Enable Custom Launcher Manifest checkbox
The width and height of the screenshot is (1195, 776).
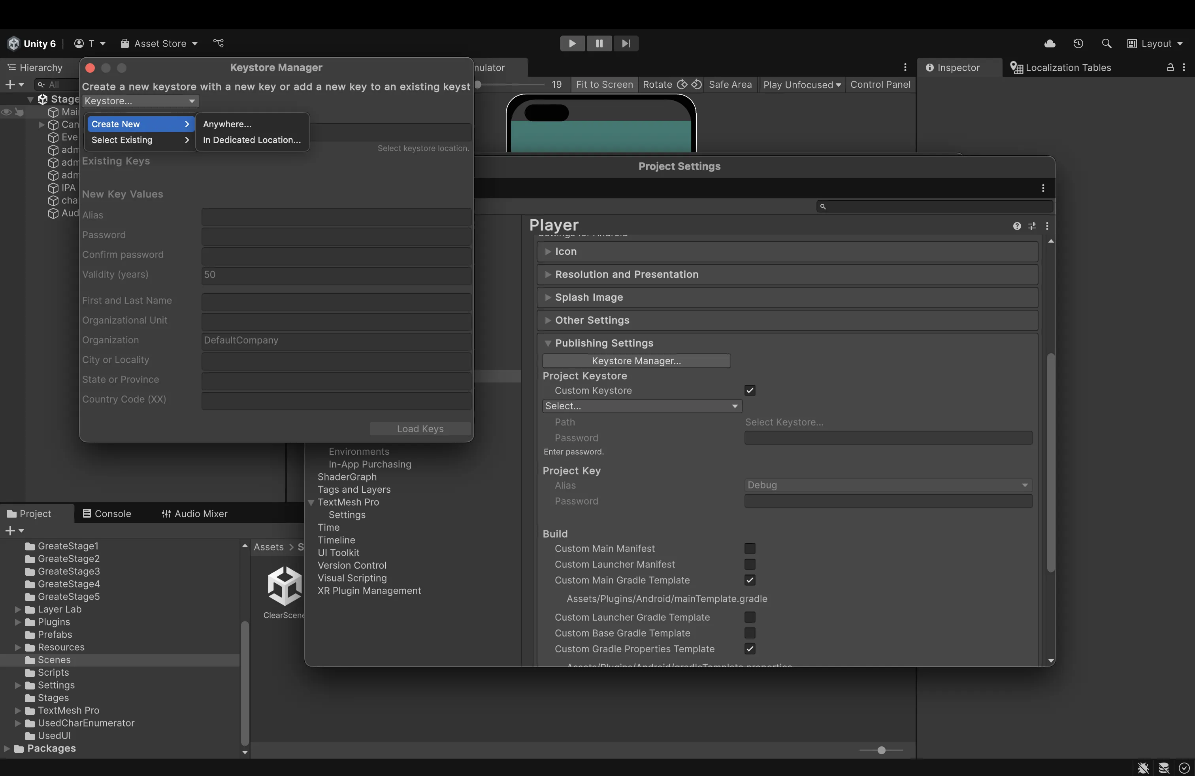click(x=749, y=564)
